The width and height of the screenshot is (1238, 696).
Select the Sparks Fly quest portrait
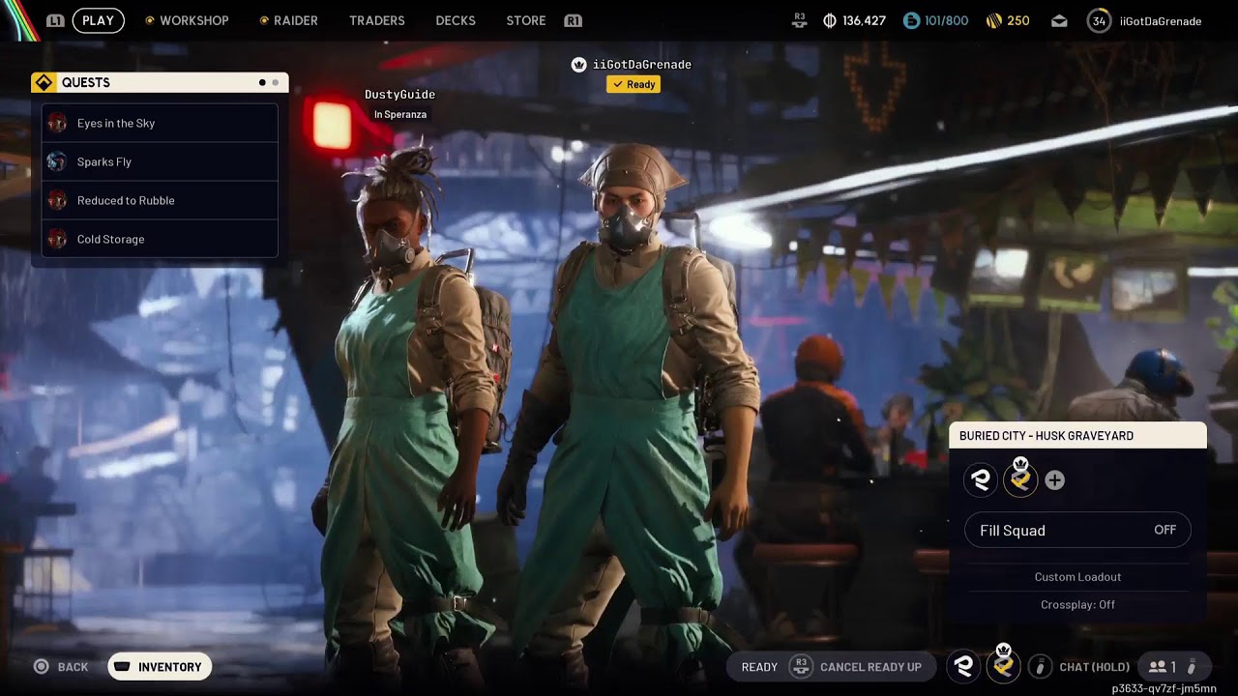pos(57,161)
